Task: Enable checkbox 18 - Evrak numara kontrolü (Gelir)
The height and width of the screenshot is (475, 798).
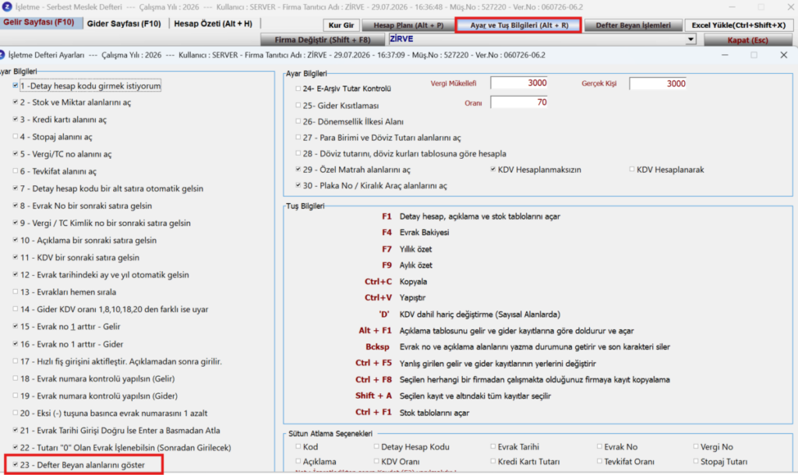Action: [x=16, y=378]
